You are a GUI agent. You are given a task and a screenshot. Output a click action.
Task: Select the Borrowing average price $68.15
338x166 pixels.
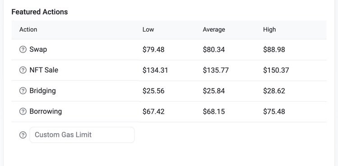pos(214,112)
